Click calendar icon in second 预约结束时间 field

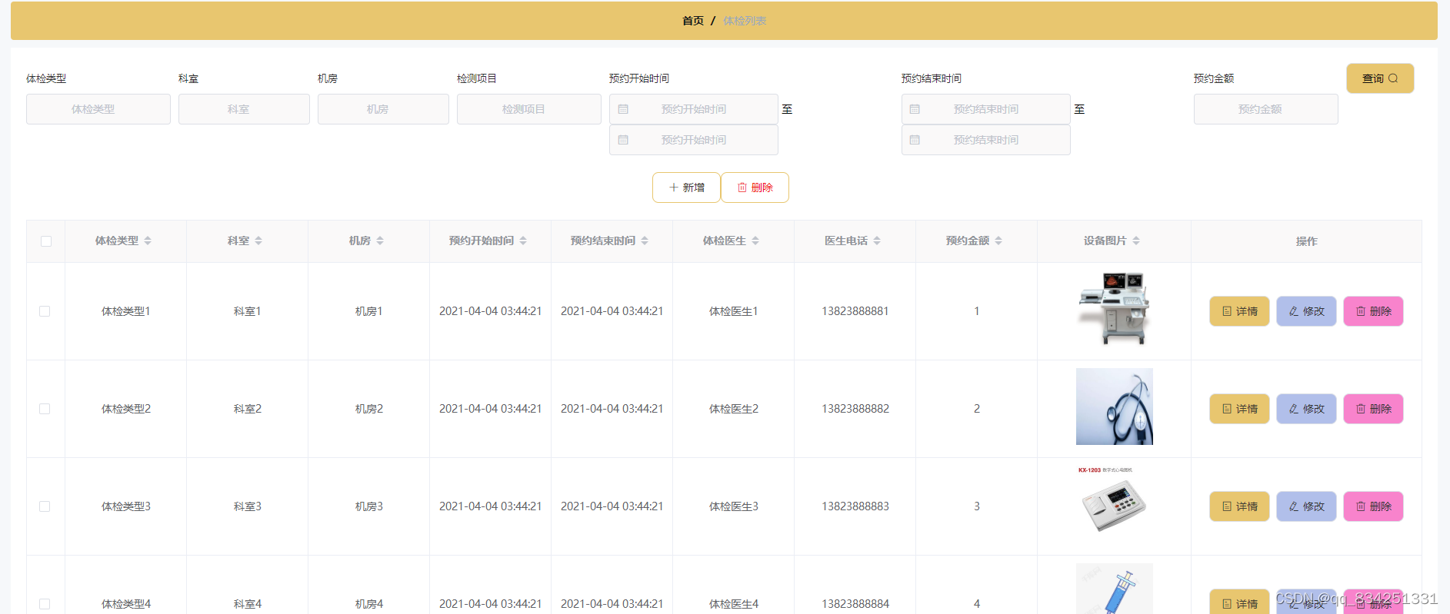(915, 140)
